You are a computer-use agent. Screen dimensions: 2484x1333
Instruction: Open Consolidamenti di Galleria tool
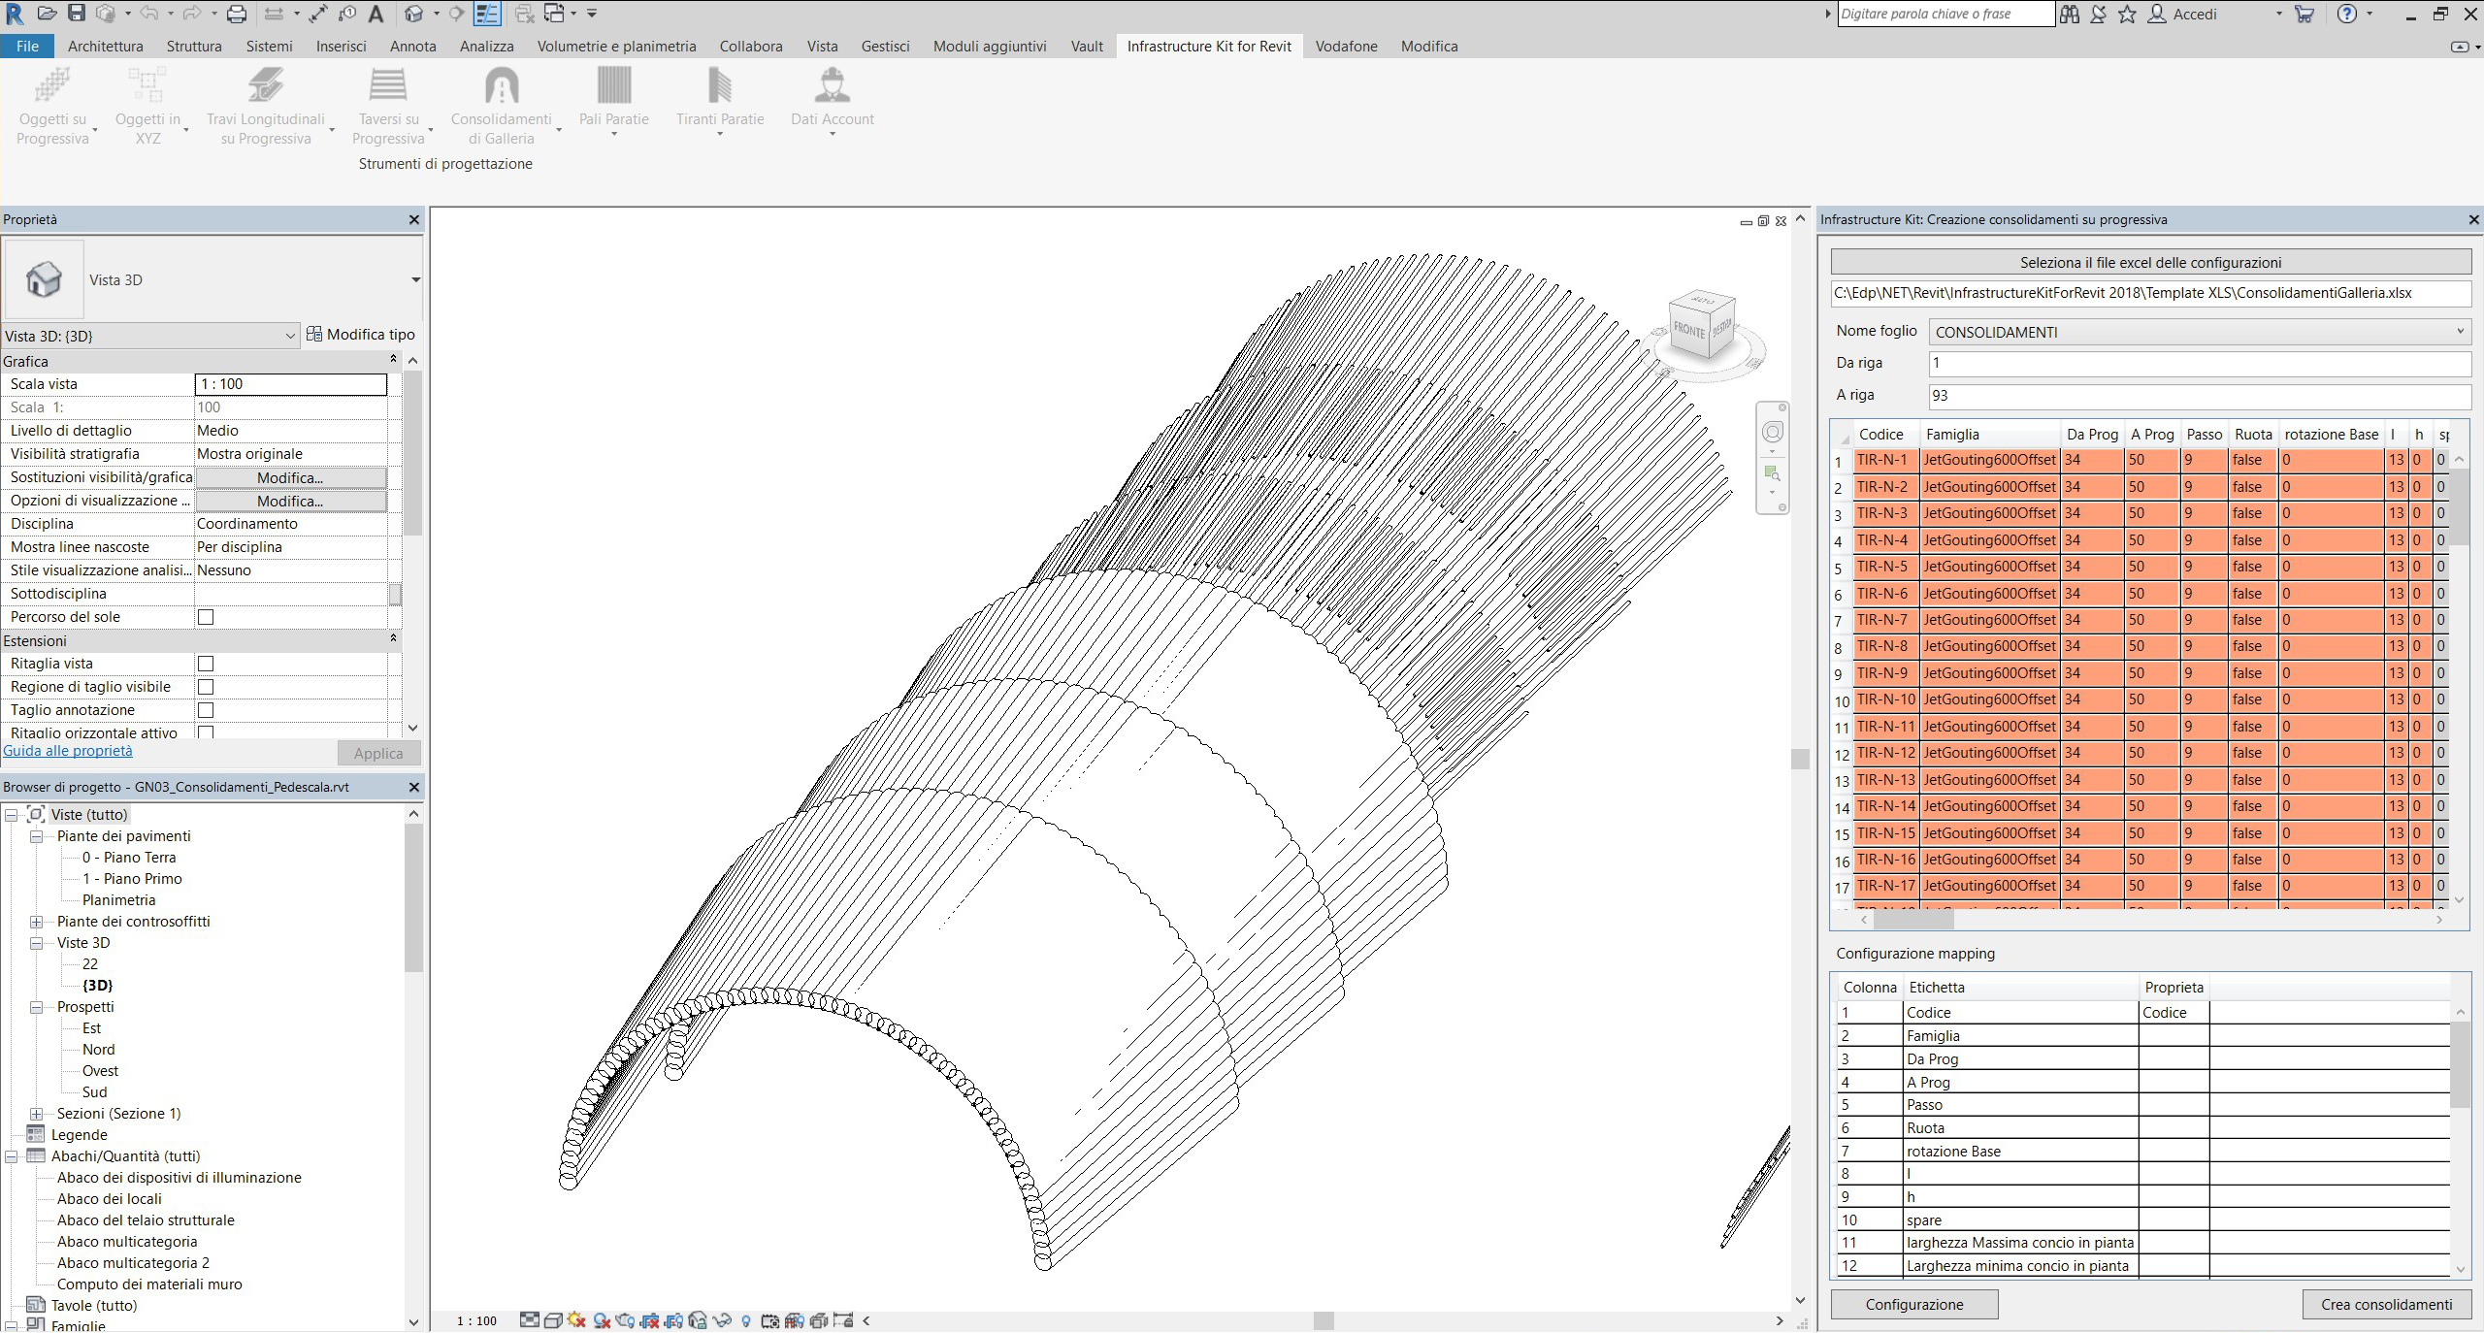click(502, 107)
